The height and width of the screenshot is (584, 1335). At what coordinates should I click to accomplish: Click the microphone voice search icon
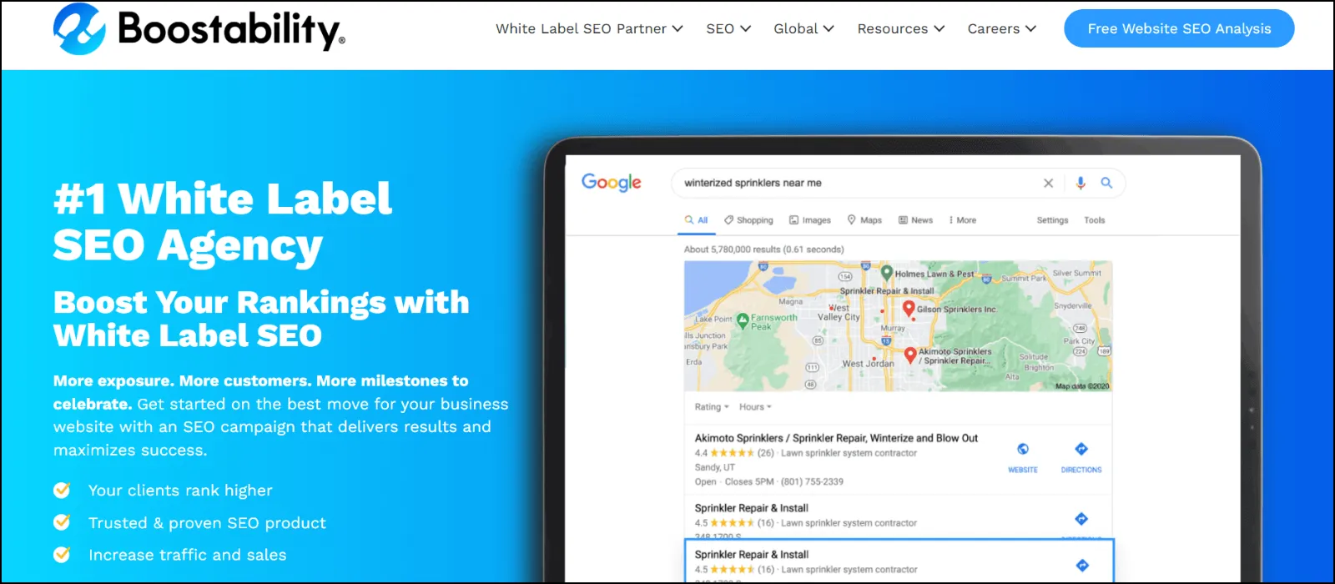point(1081,183)
